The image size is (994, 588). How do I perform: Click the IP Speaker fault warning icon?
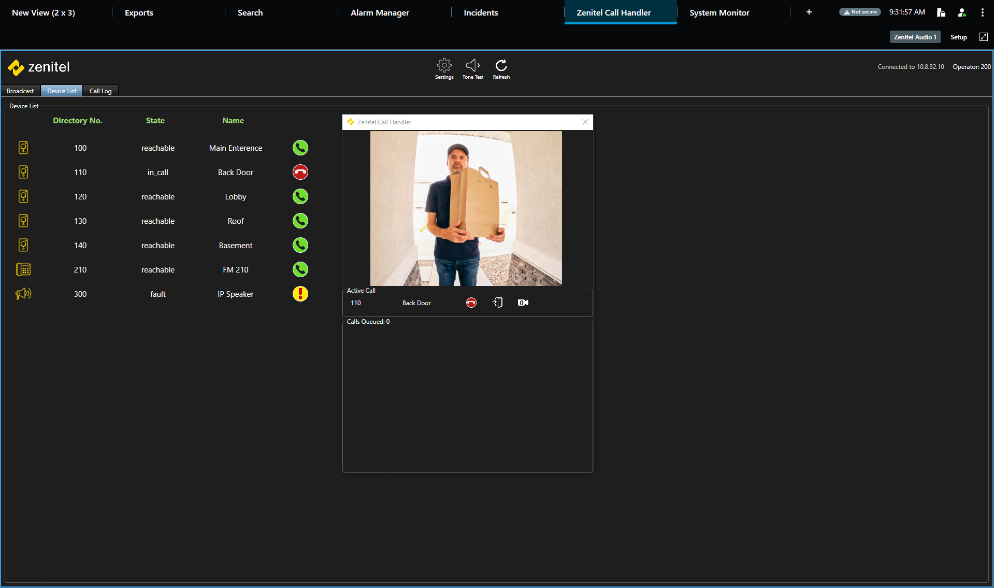[x=300, y=294]
